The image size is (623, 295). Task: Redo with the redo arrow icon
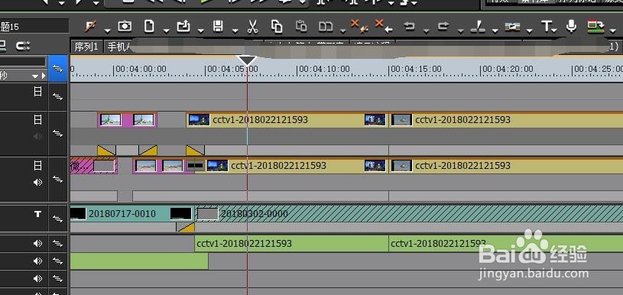coord(443,27)
